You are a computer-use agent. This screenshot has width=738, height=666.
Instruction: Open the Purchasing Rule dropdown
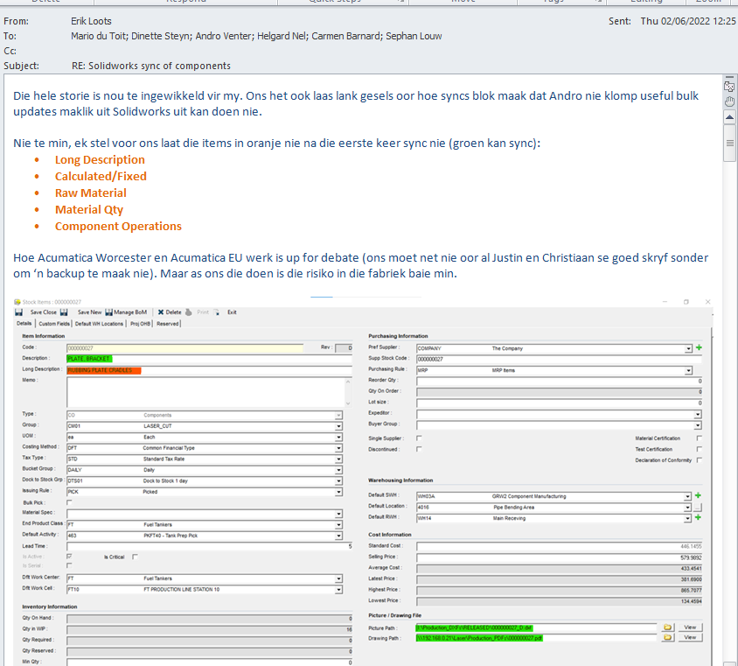point(688,370)
